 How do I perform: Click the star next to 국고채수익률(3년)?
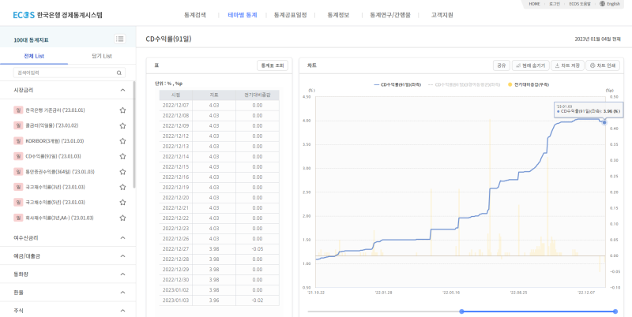point(122,187)
